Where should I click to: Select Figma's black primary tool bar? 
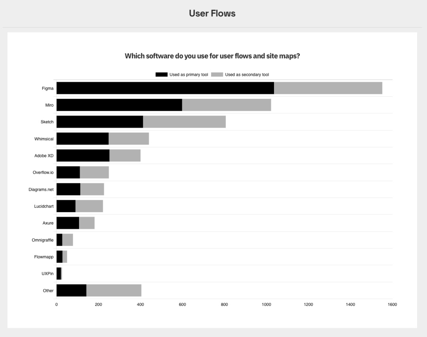[x=165, y=88]
